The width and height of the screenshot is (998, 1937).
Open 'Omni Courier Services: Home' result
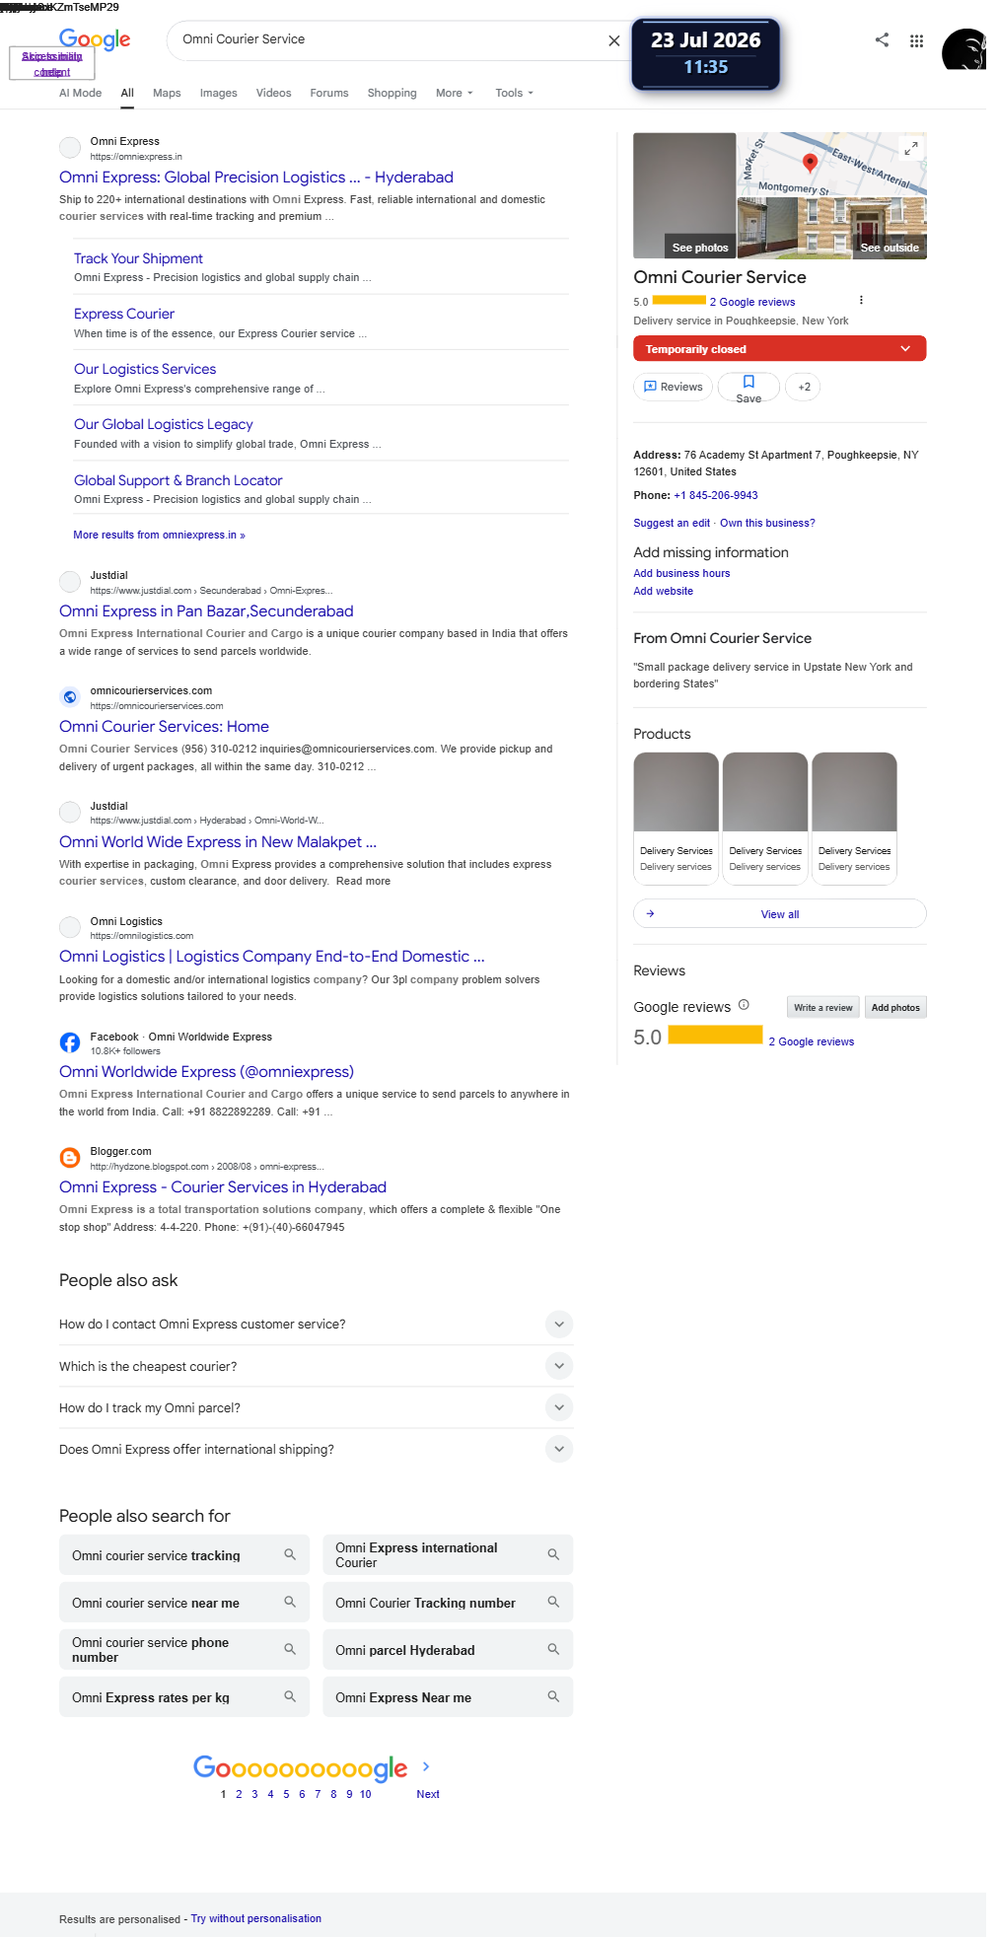pos(164,727)
